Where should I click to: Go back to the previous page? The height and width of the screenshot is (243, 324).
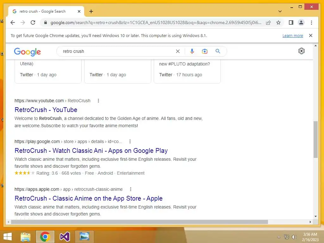(x=13, y=22)
